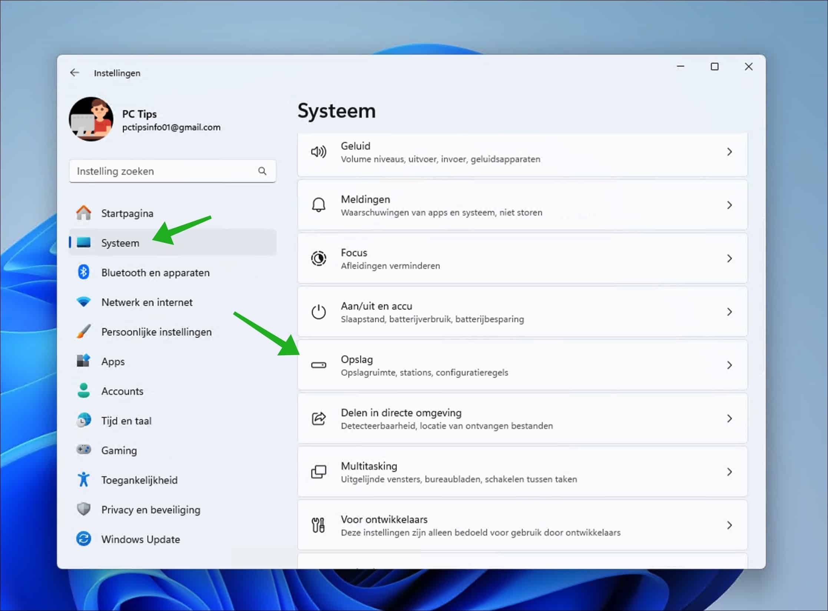The height and width of the screenshot is (611, 828).
Task: Click the Geluid speaker icon
Action: (319, 152)
